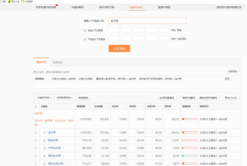Focus first box in exclude-words row
The height and width of the screenshot is (166, 247).
[114, 39]
